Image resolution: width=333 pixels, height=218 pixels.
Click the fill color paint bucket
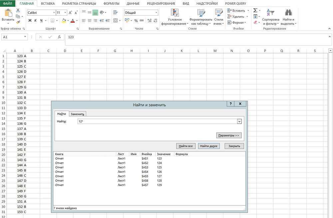point(64,21)
